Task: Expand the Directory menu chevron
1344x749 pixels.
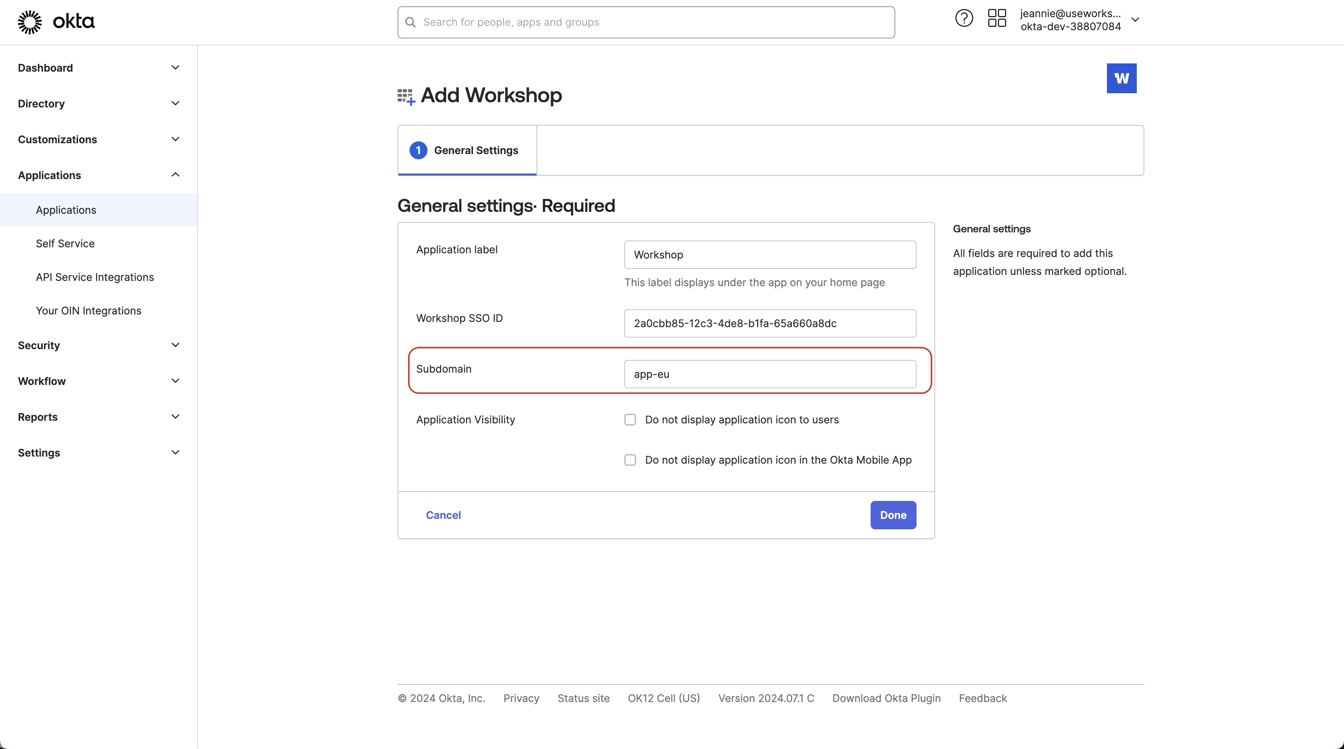Action: pyautogui.click(x=175, y=103)
